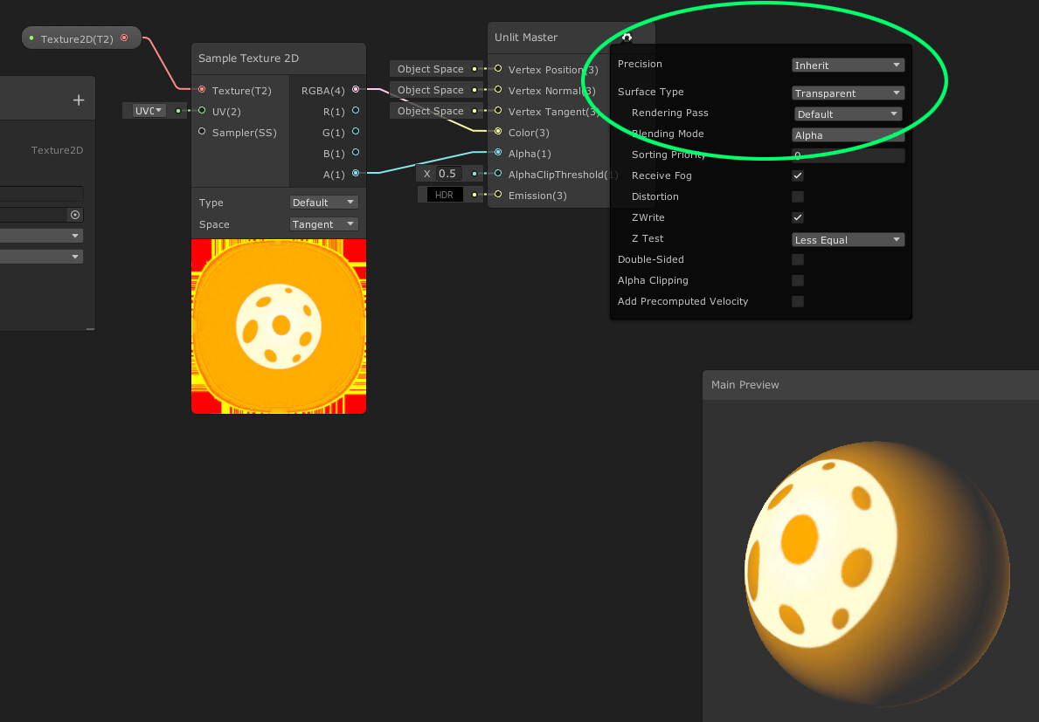The image size is (1039, 722).
Task: Click the A(1) output port
Action: tap(356, 174)
